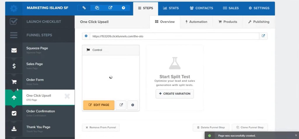Select the Squeeze Page funnel step
Image resolution: width=299 pixels, height=139 pixels.
(x=48, y=50)
